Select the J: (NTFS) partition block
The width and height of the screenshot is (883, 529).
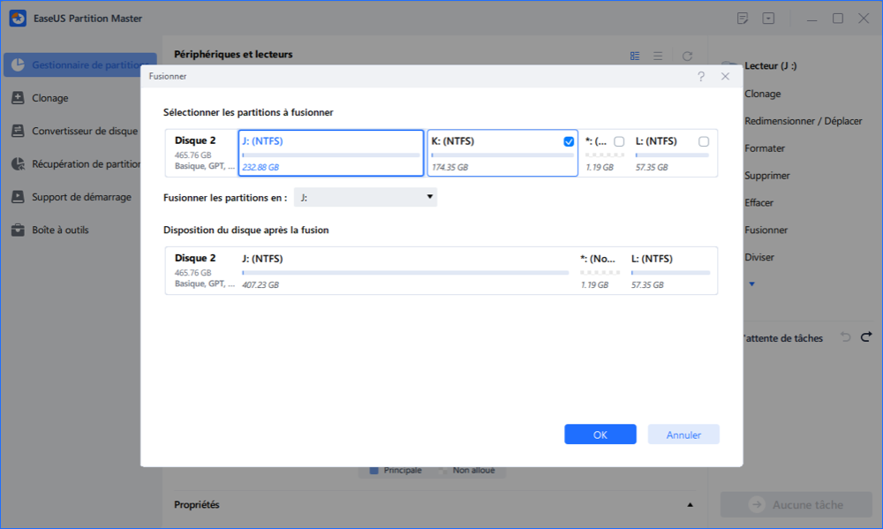tap(331, 153)
